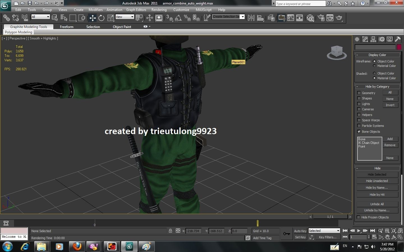Select Shaded Object Color radio button
The image size is (404, 252).
tap(374, 73)
